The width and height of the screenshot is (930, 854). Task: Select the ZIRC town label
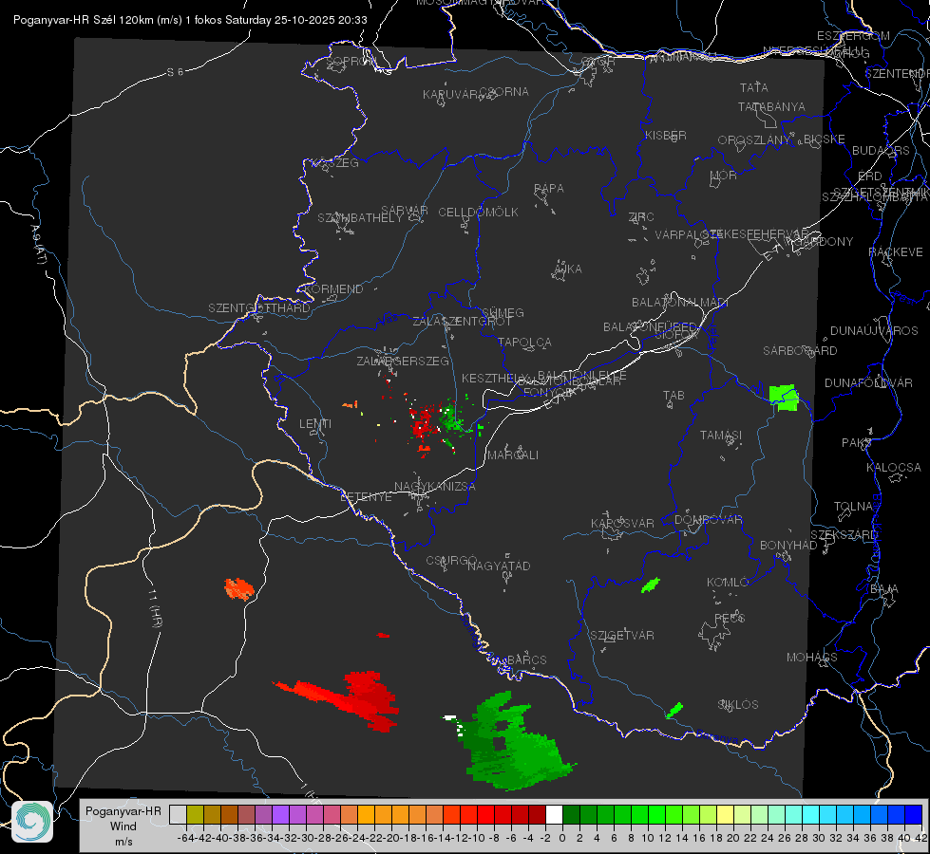point(641,217)
